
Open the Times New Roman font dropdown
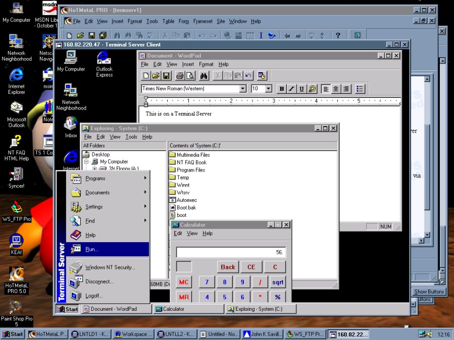(x=243, y=88)
